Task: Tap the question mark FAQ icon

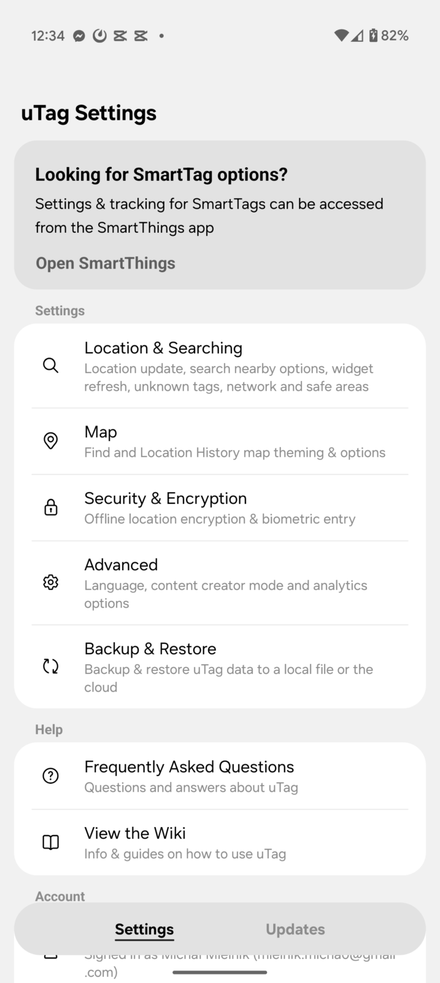Action: click(51, 776)
